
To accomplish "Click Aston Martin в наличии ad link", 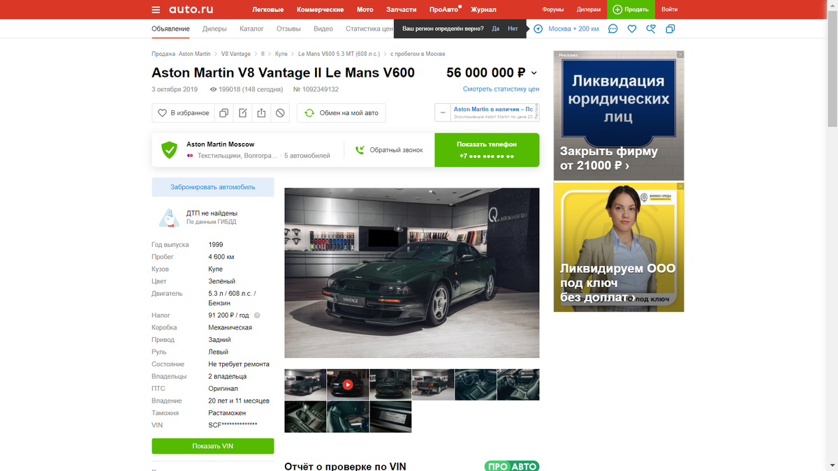I will point(493,110).
